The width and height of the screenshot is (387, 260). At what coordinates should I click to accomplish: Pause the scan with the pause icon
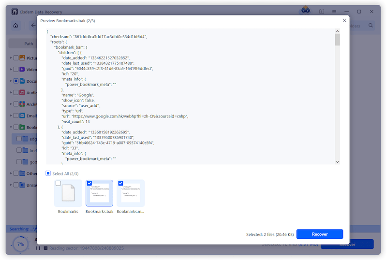[x=38, y=248]
